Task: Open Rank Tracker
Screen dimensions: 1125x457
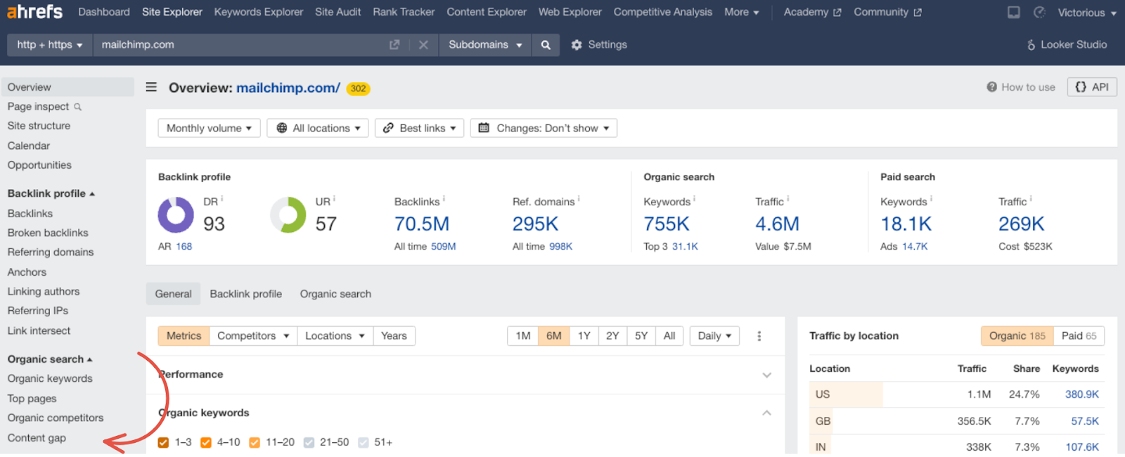Action: (x=404, y=12)
